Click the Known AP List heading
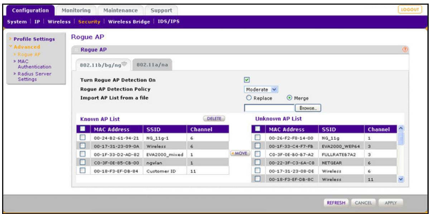The width and height of the screenshot is (429, 214). [x=100, y=119]
